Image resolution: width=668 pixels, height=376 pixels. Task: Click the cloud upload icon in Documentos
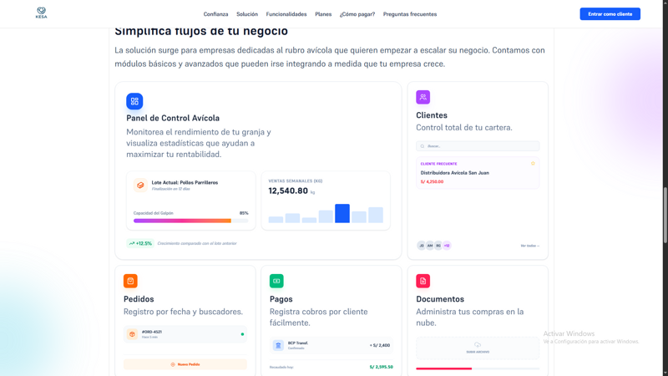[x=478, y=345]
